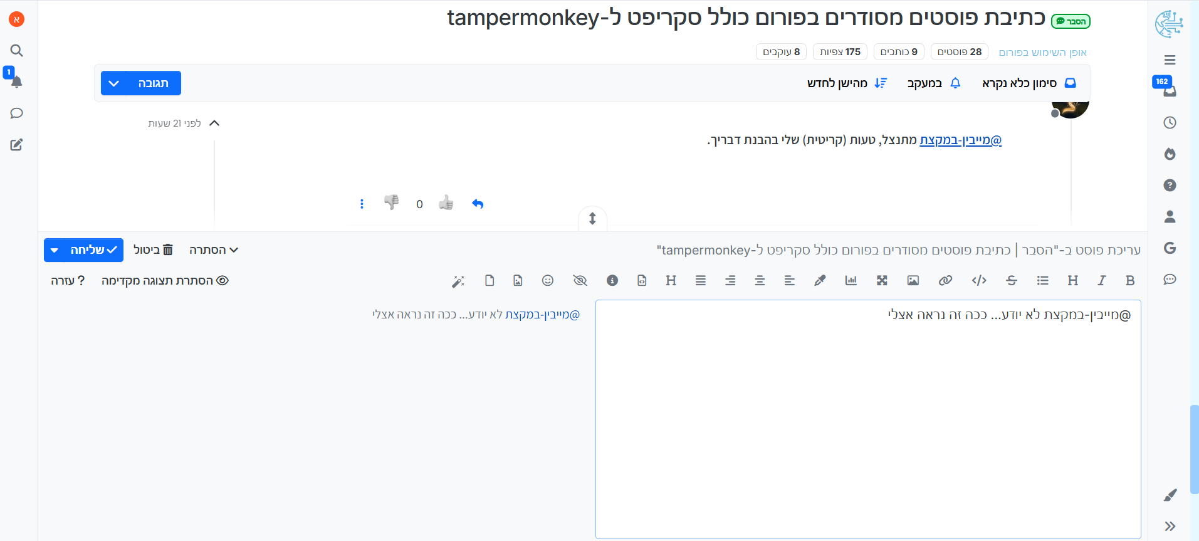The height and width of the screenshot is (541, 1199).
Task: Apply strikethrough formatting
Action: [x=1012, y=281]
